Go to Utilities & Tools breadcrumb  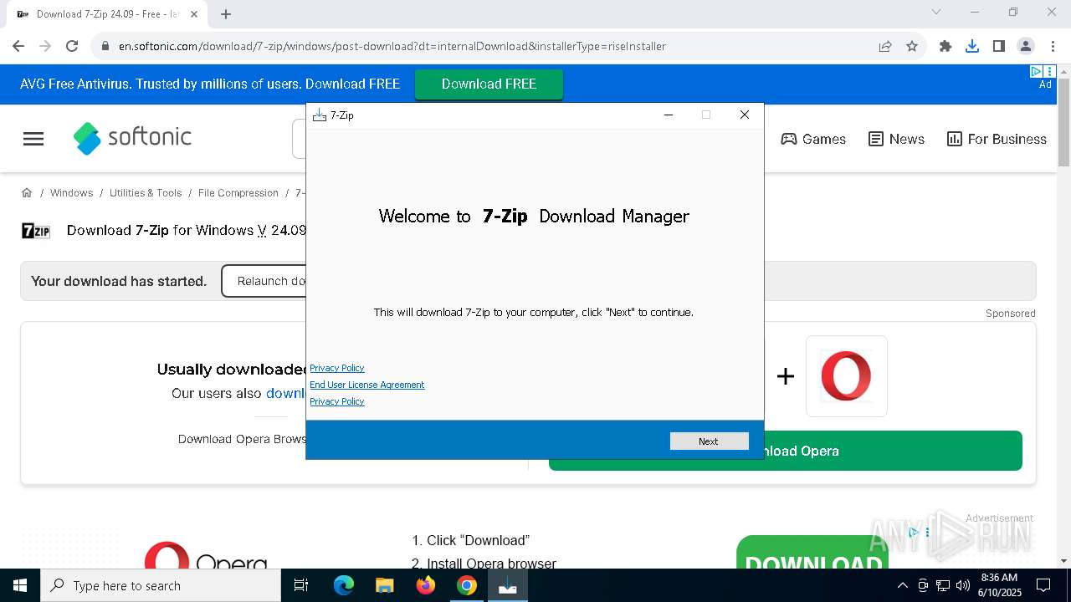pos(146,192)
